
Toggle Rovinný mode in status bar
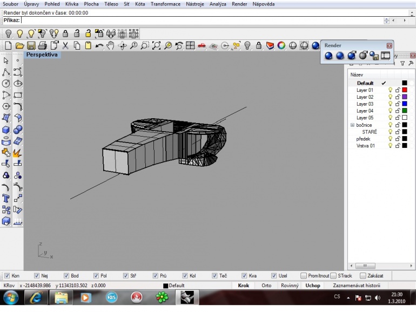pyautogui.click(x=290, y=286)
